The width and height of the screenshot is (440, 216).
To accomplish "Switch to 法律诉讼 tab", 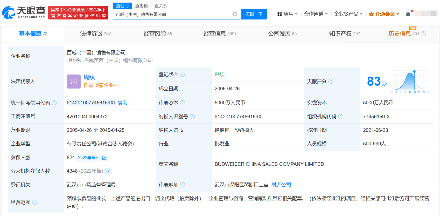I will [x=95, y=34].
